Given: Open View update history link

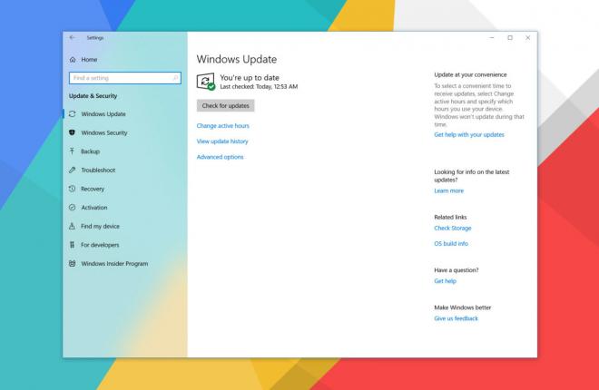Looking at the screenshot, I should pos(222,141).
